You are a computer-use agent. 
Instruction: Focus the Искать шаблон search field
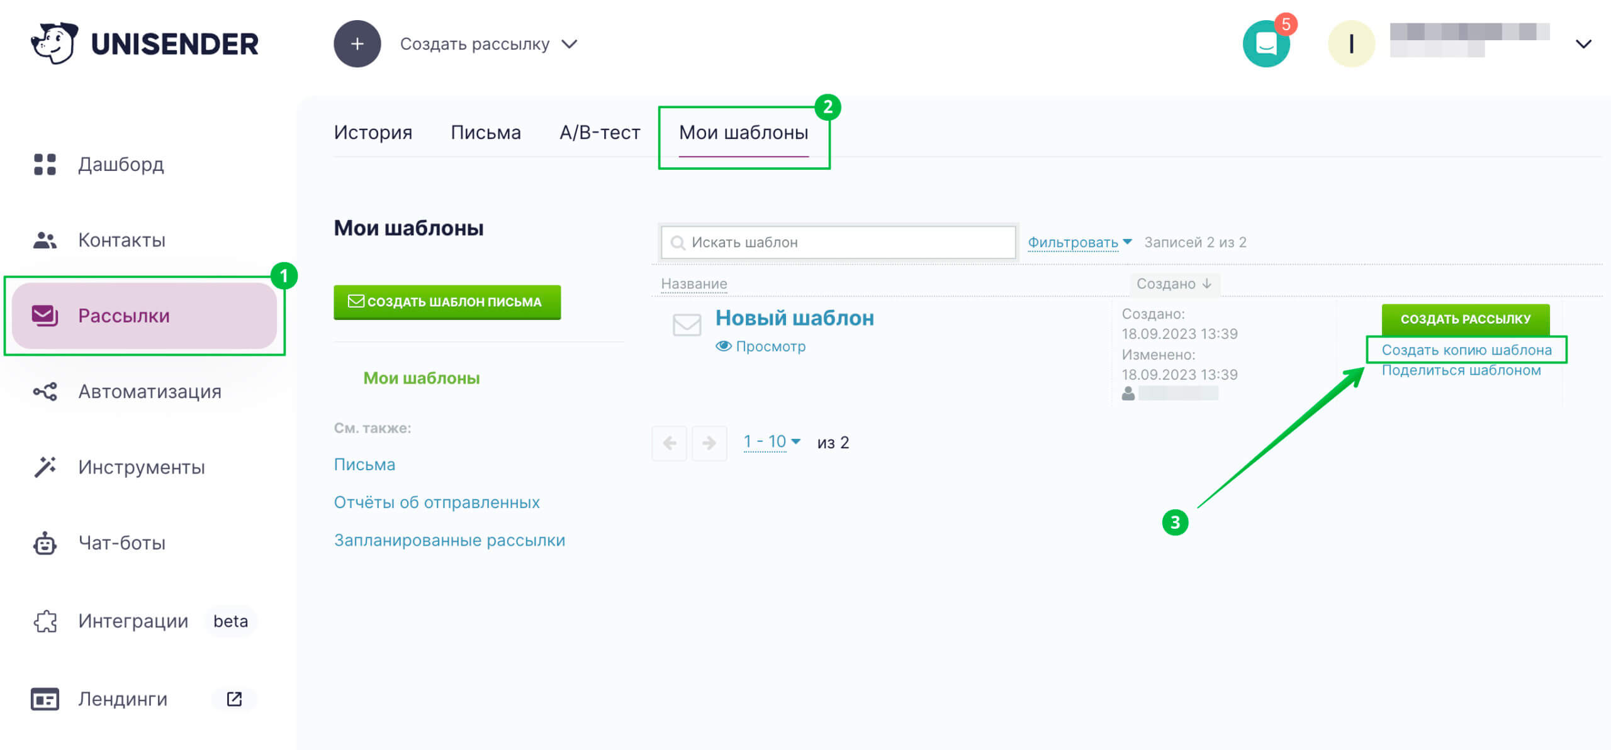pos(838,243)
